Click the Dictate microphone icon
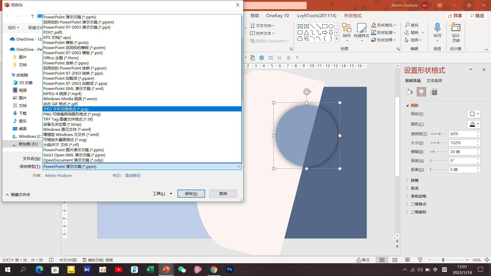The image size is (491, 276). coord(437,28)
